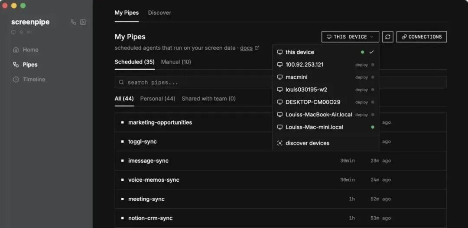
Task: Switch to the Discover tab
Action: click(x=159, y=13)
